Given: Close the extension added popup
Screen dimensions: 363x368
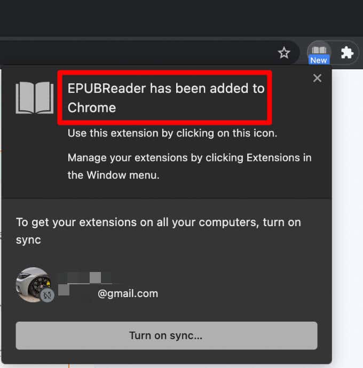Looking at the screenshot, I should coord(317,78).
